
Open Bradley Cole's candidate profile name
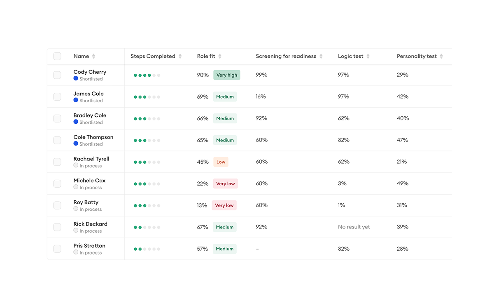pos(90,115)
